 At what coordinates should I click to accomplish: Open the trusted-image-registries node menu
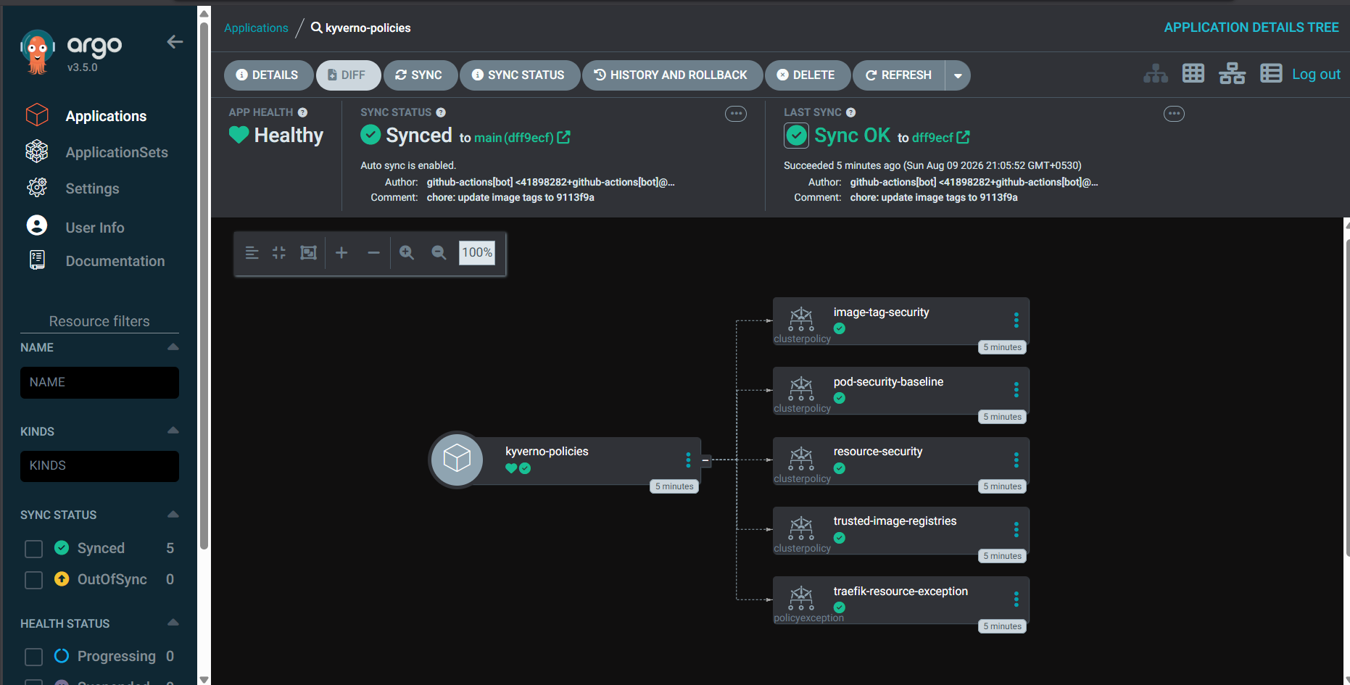(x=1016, y=530)
